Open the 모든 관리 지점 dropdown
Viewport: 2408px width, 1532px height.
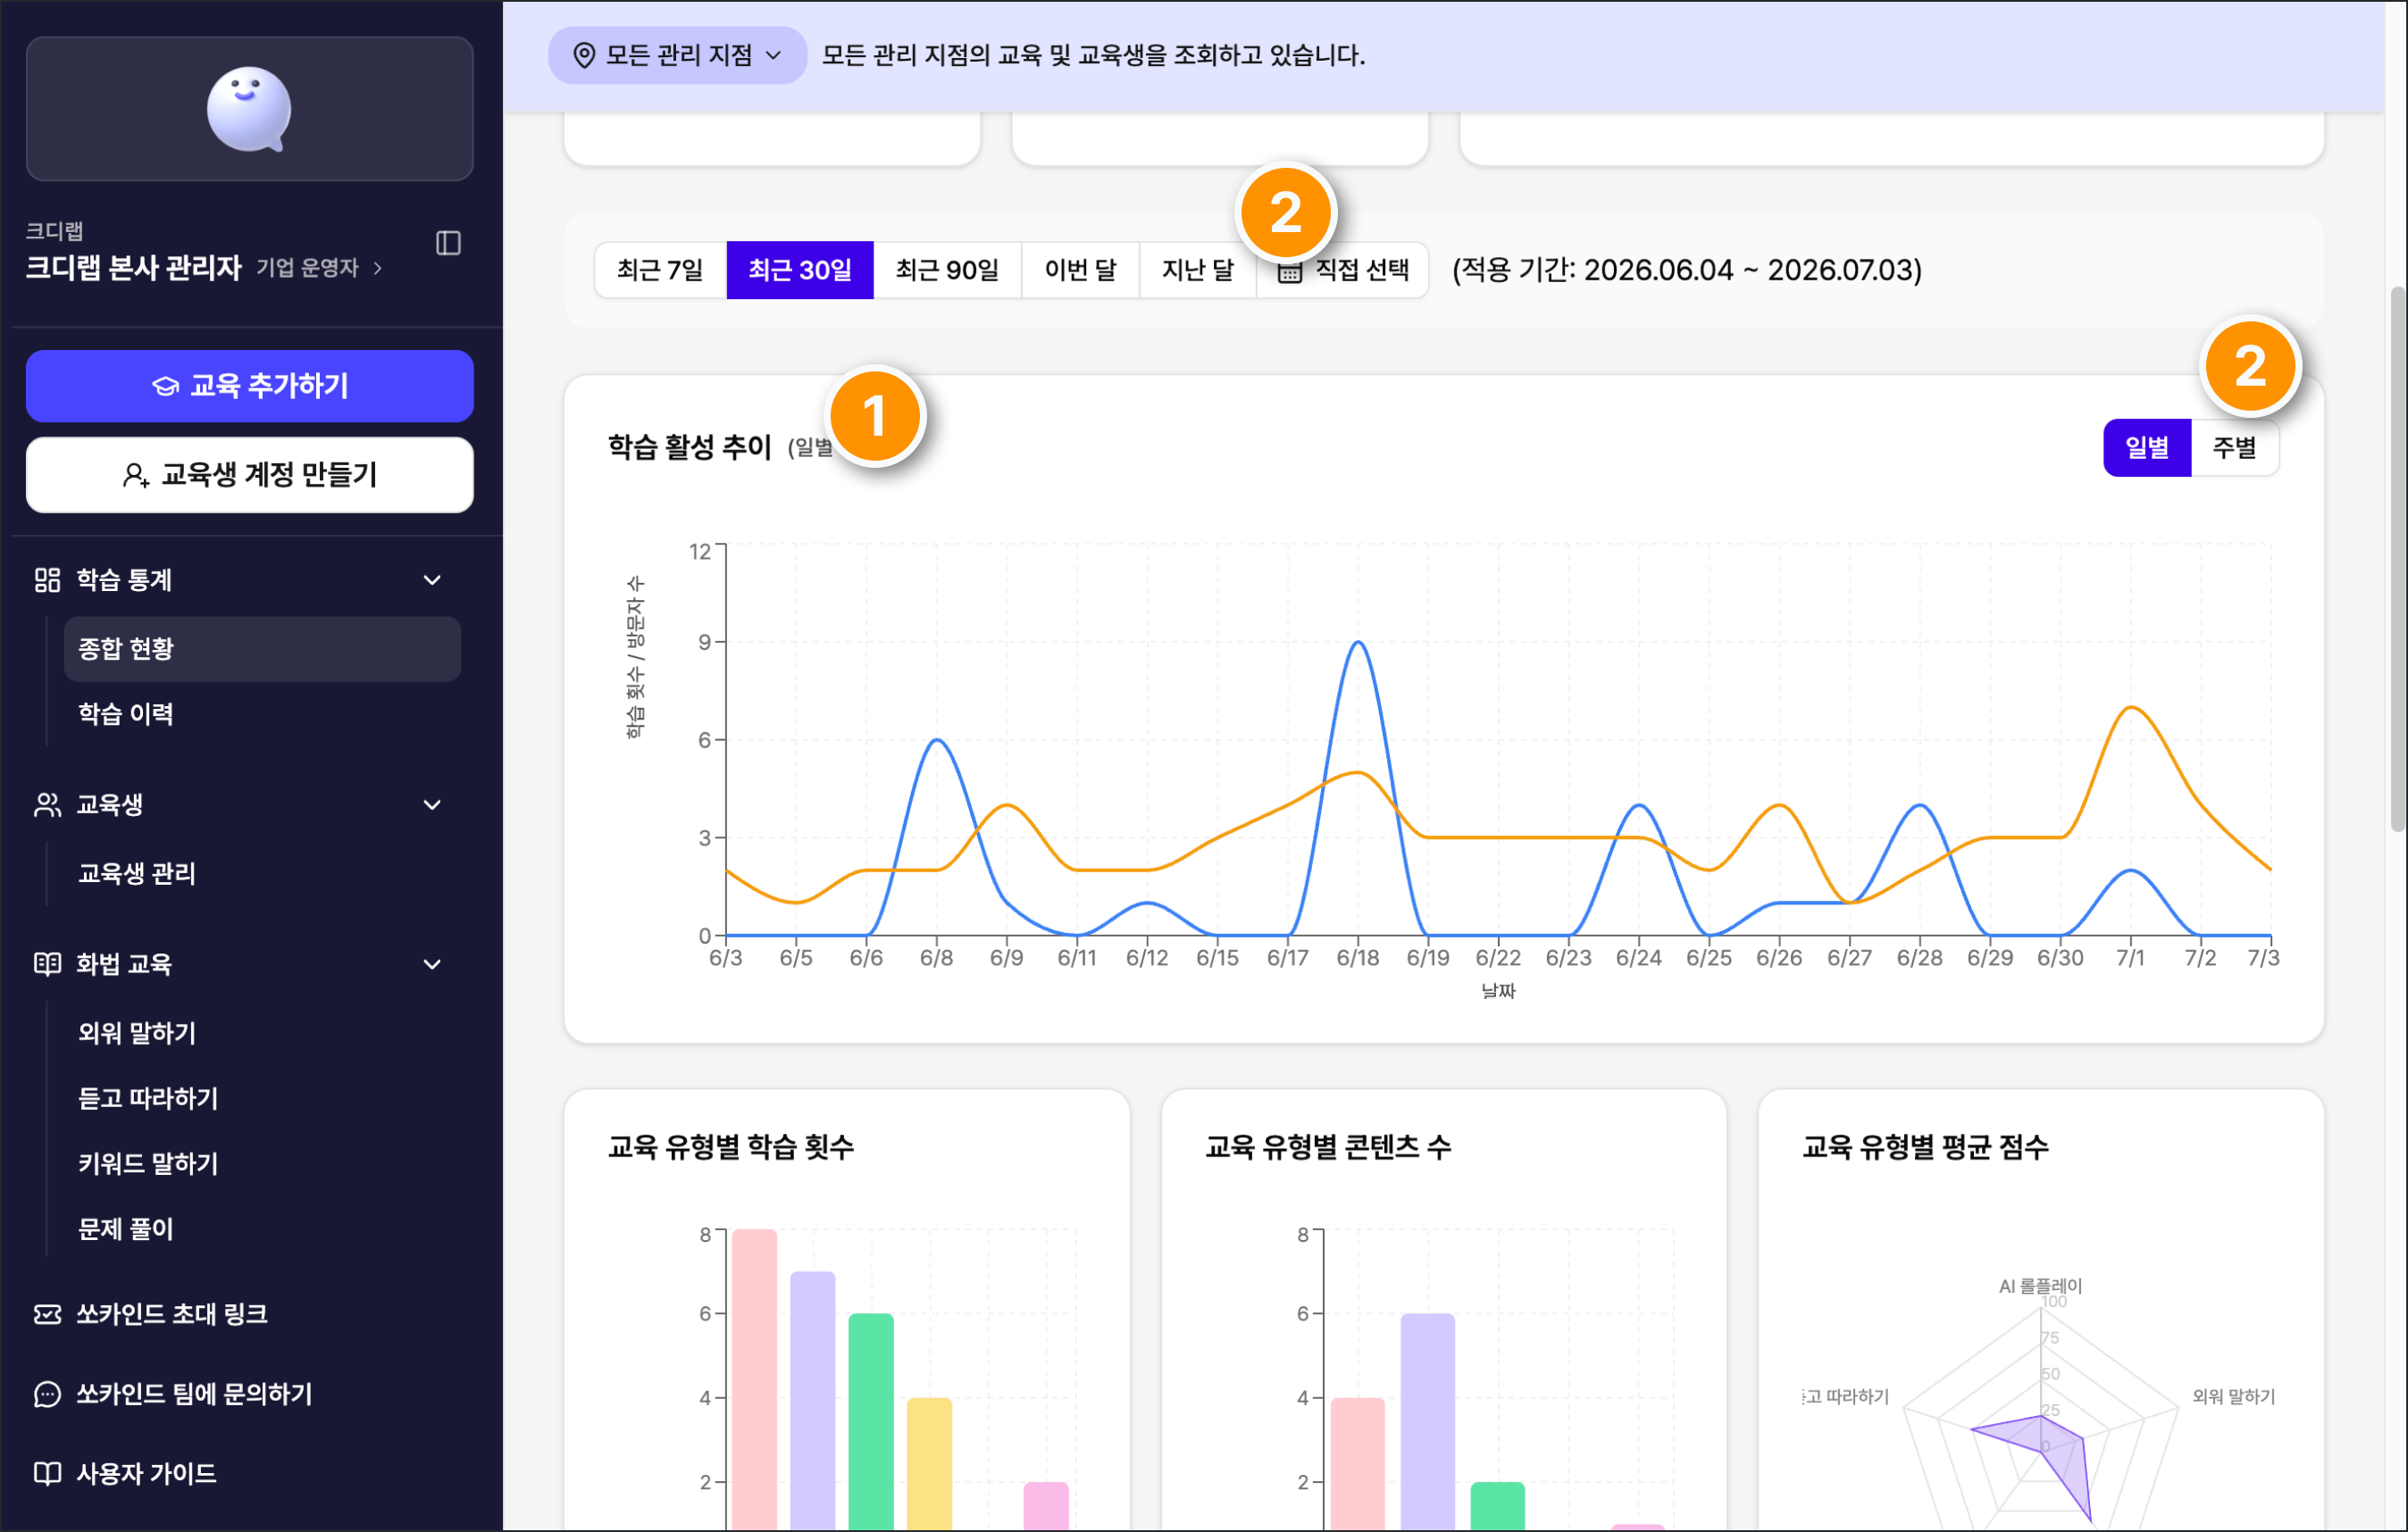677,55
